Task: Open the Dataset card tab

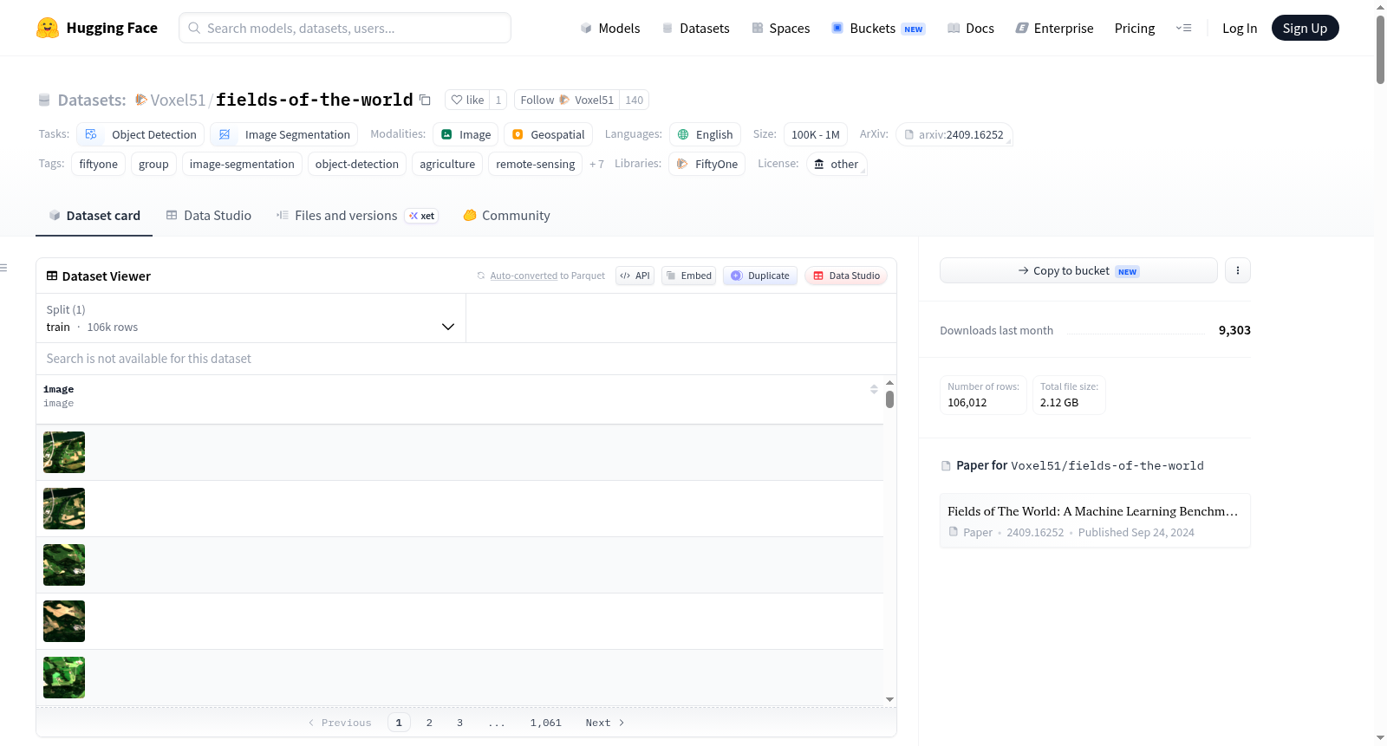Action: coord(94,216)
